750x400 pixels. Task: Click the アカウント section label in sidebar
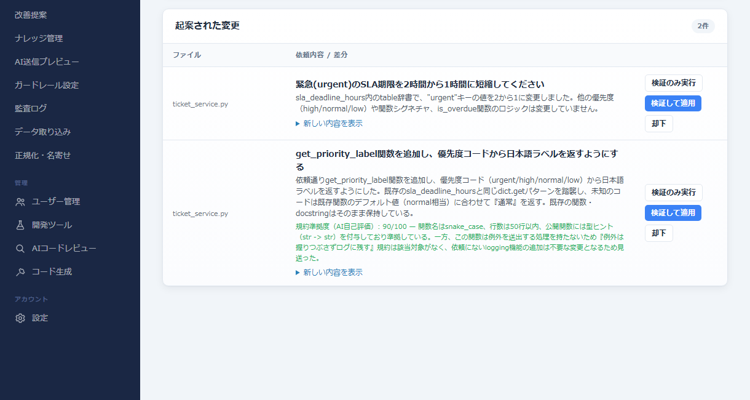coord(31,299)
